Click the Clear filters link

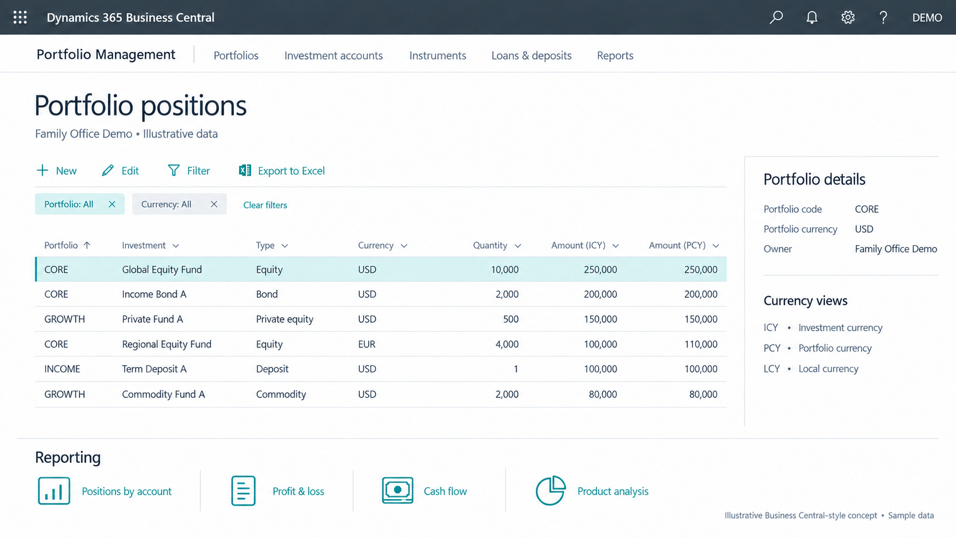click(265, 205)
